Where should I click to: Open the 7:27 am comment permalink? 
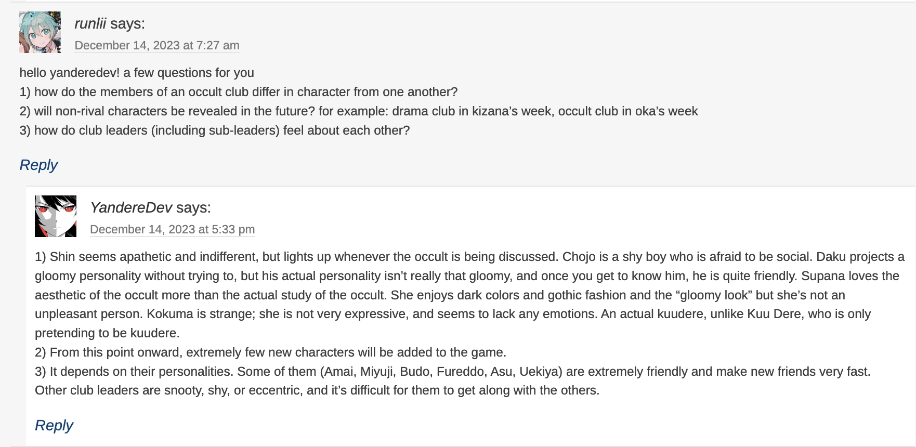pos(157,45)
